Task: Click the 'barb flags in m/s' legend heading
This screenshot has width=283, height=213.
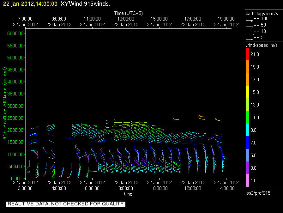Action: click(262, 14)
